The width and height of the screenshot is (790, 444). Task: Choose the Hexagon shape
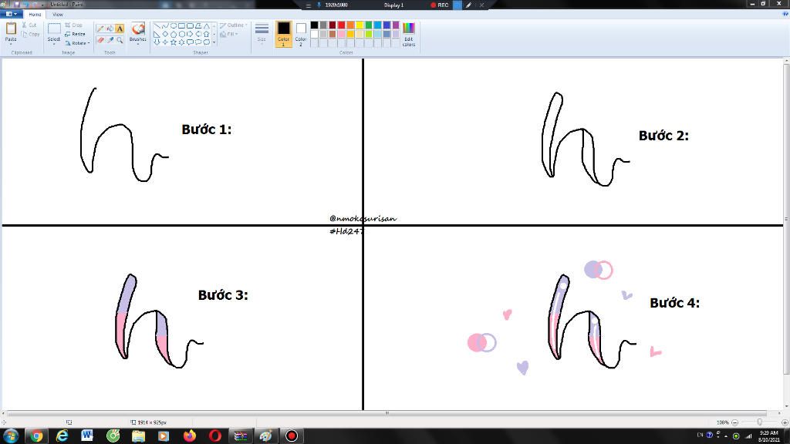[181, 34]
